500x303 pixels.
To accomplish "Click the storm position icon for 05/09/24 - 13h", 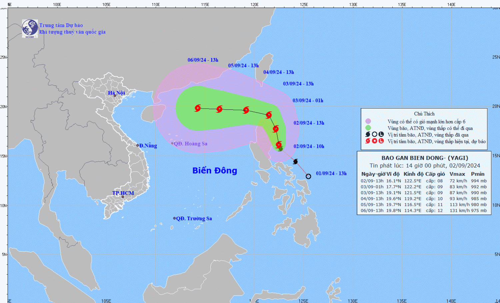I will coord(219,109).
